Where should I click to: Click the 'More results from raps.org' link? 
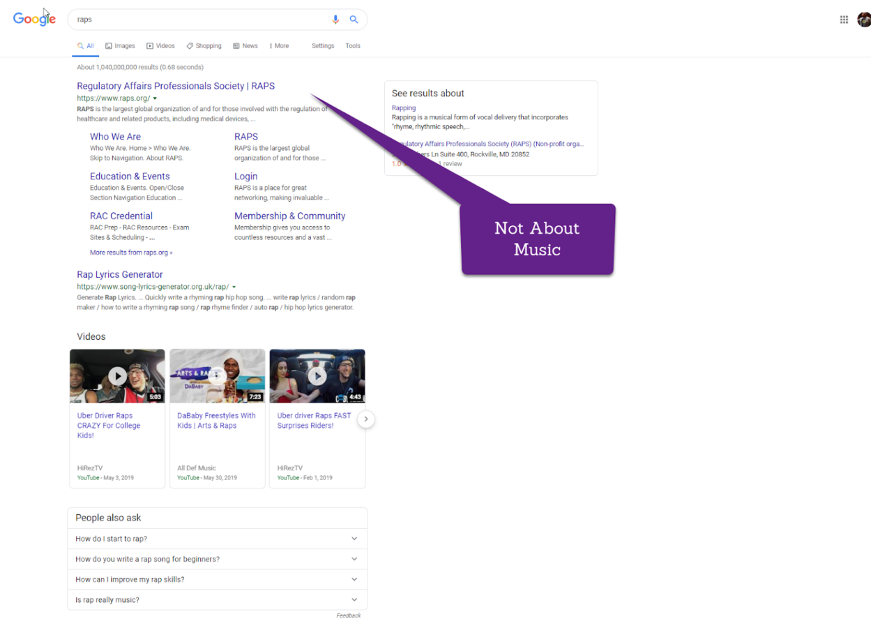pyautogui.click(x=131, y=253)
